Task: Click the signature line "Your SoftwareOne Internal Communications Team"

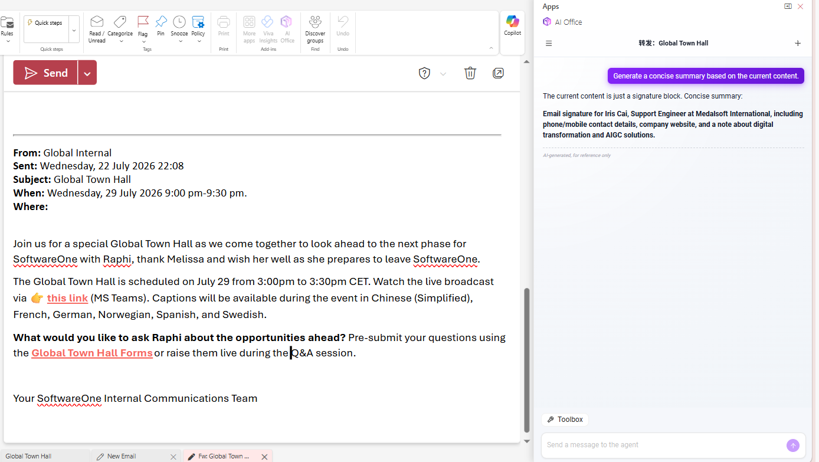Action: click(x=135, y=398)
